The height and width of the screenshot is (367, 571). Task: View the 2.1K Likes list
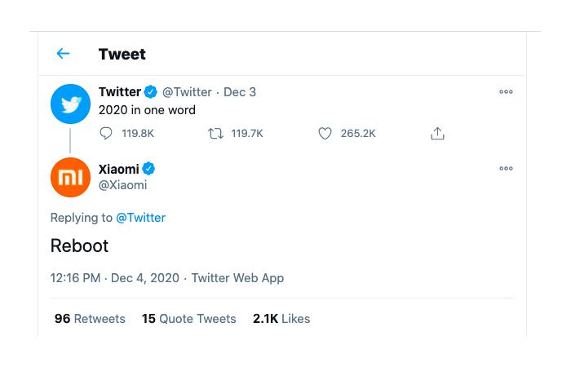[281, 319]
